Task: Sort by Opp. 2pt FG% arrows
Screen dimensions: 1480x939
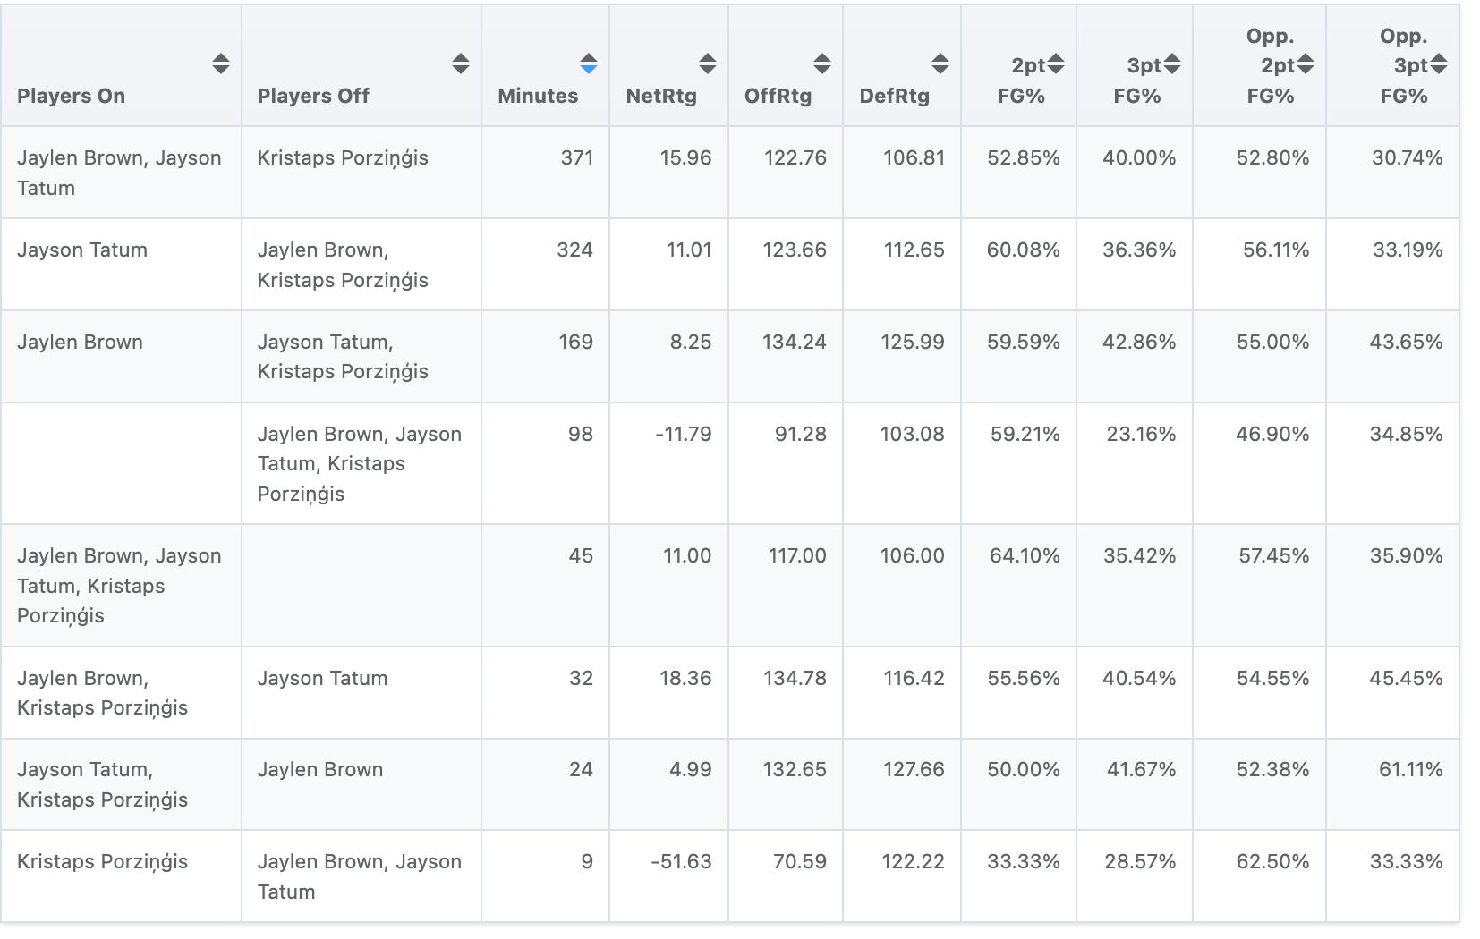Action: (1306, 63)
